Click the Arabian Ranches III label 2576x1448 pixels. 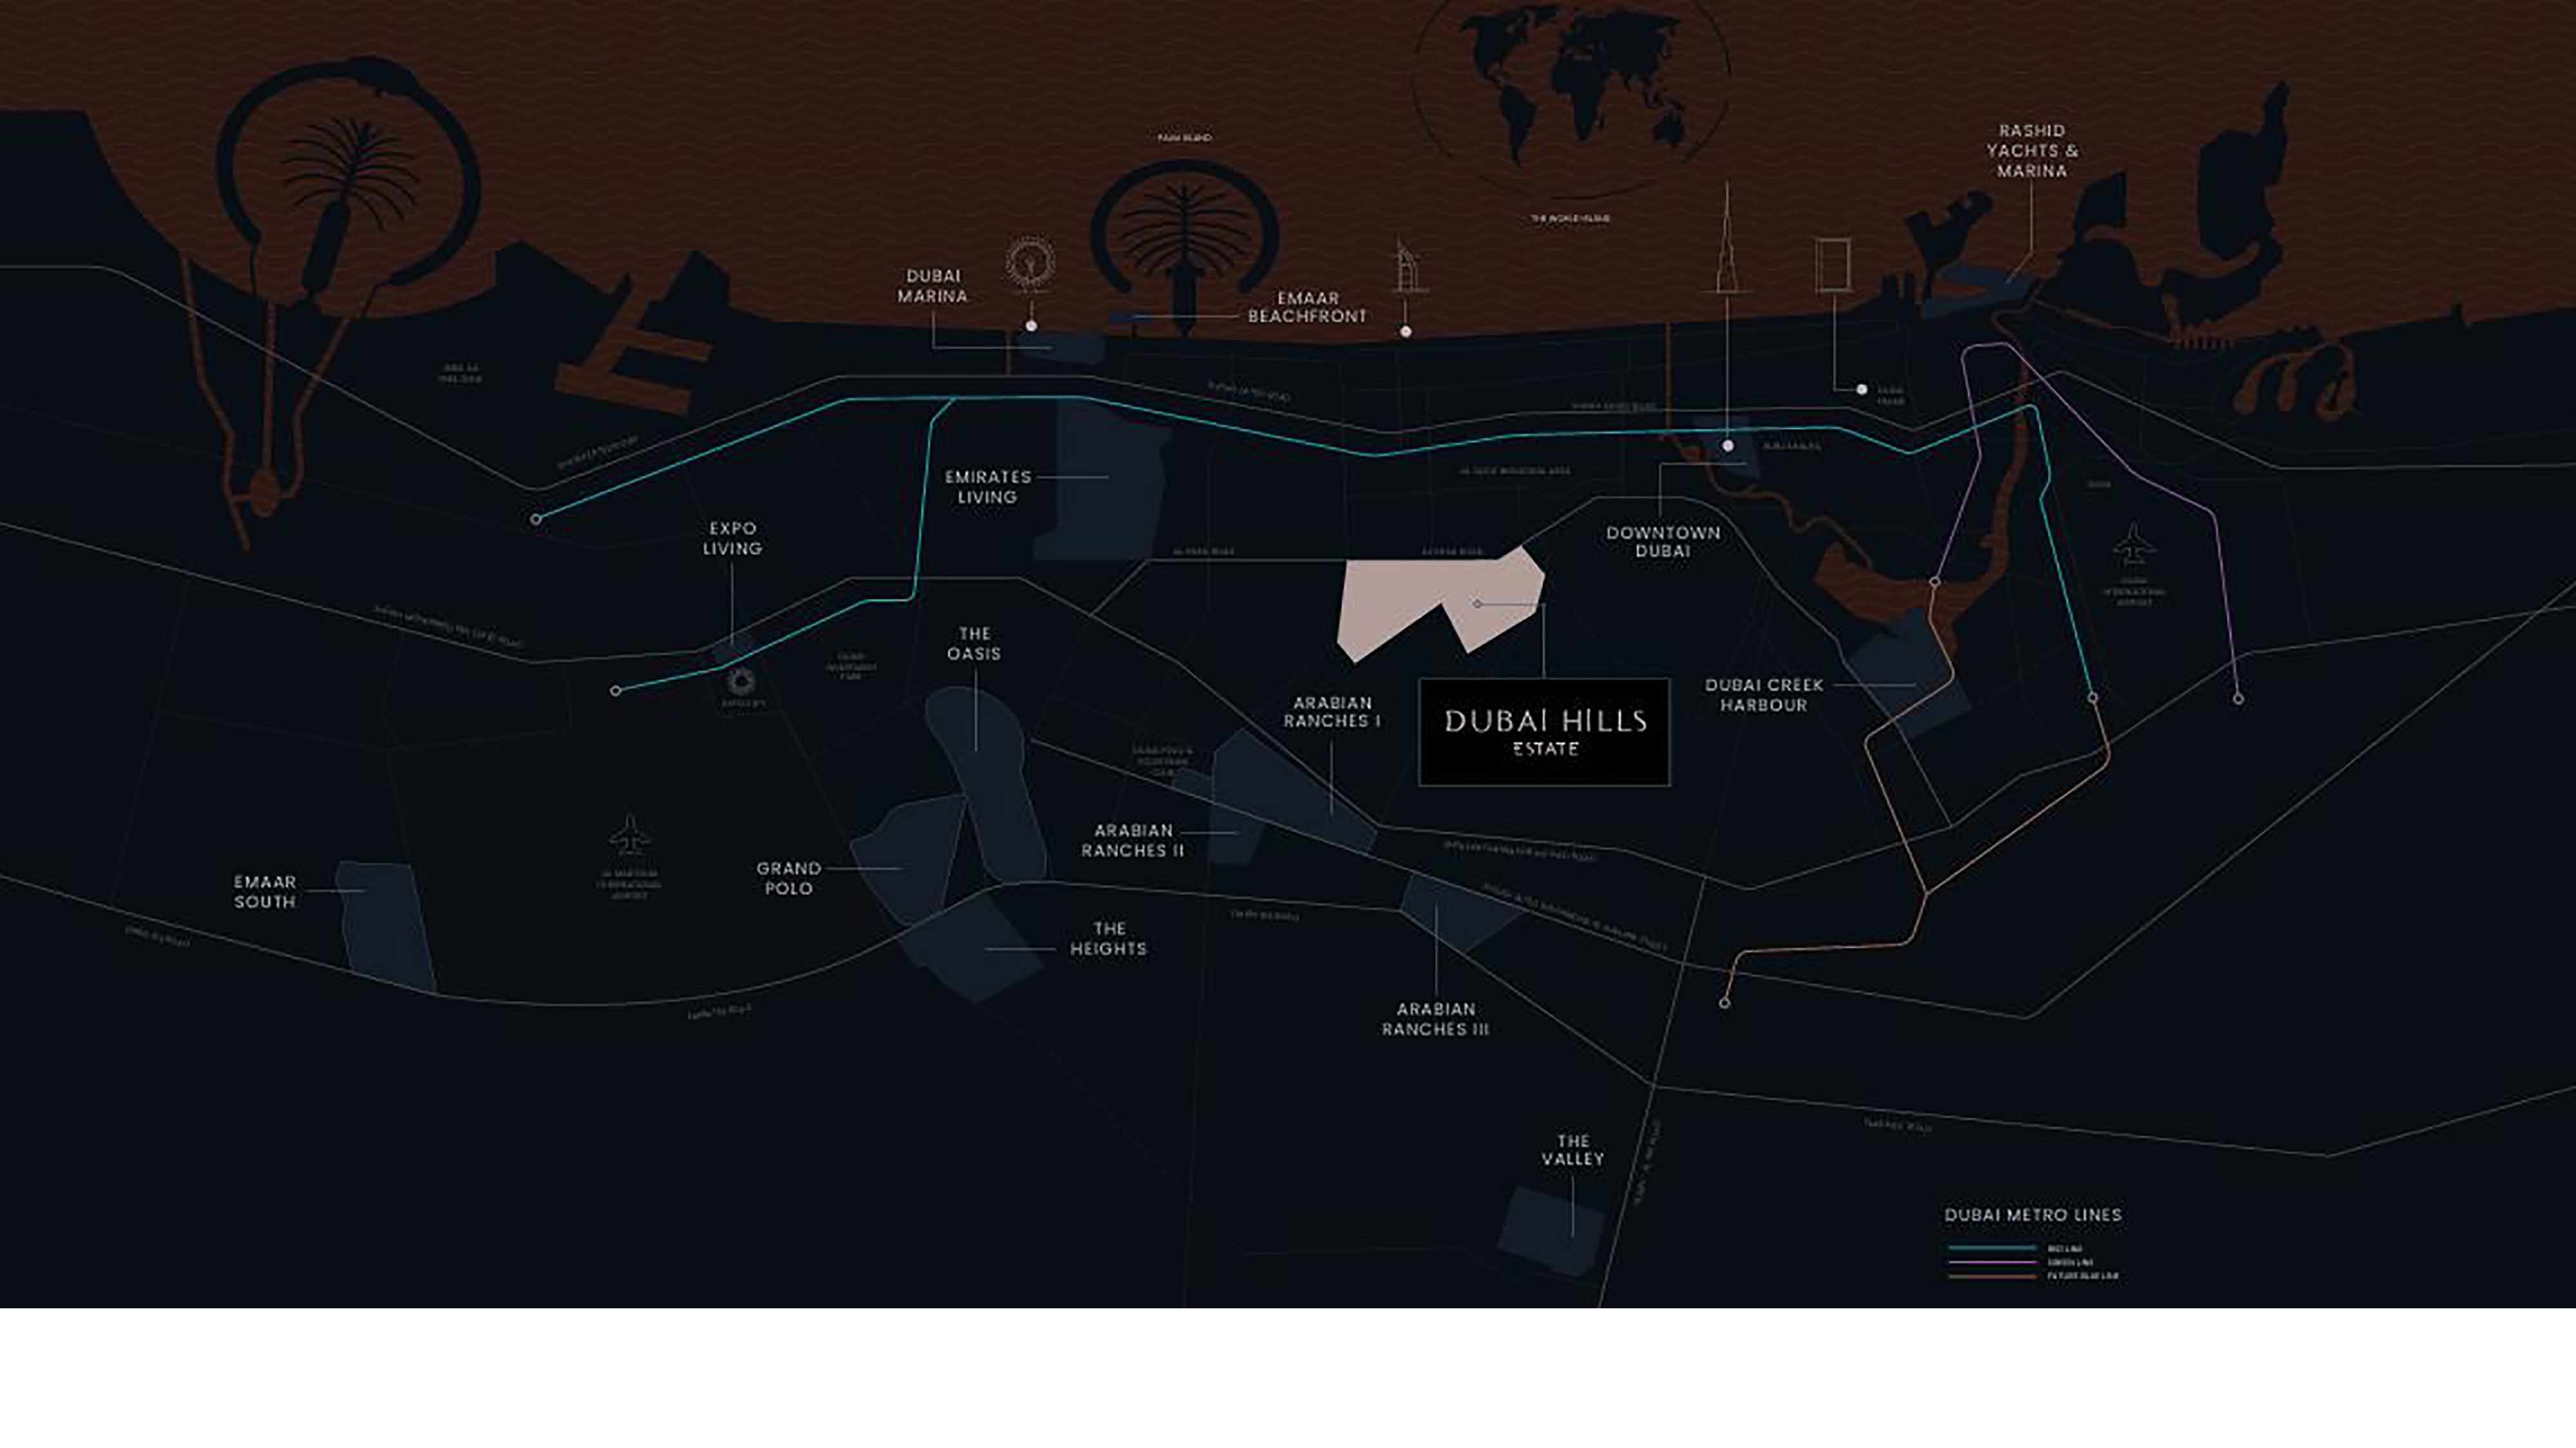(x=1435, y=1018)
